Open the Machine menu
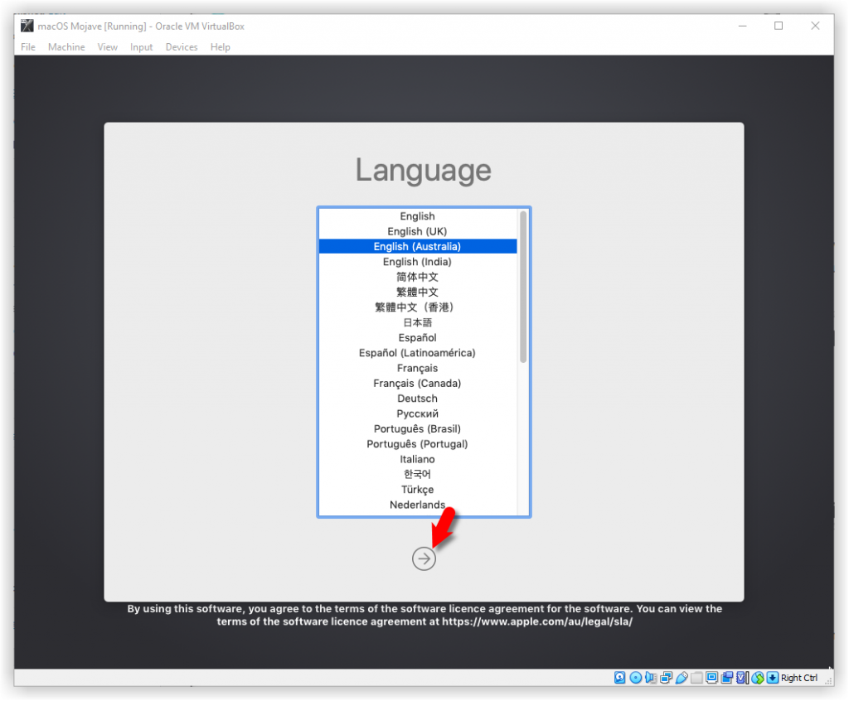 (x=66, y=47)
